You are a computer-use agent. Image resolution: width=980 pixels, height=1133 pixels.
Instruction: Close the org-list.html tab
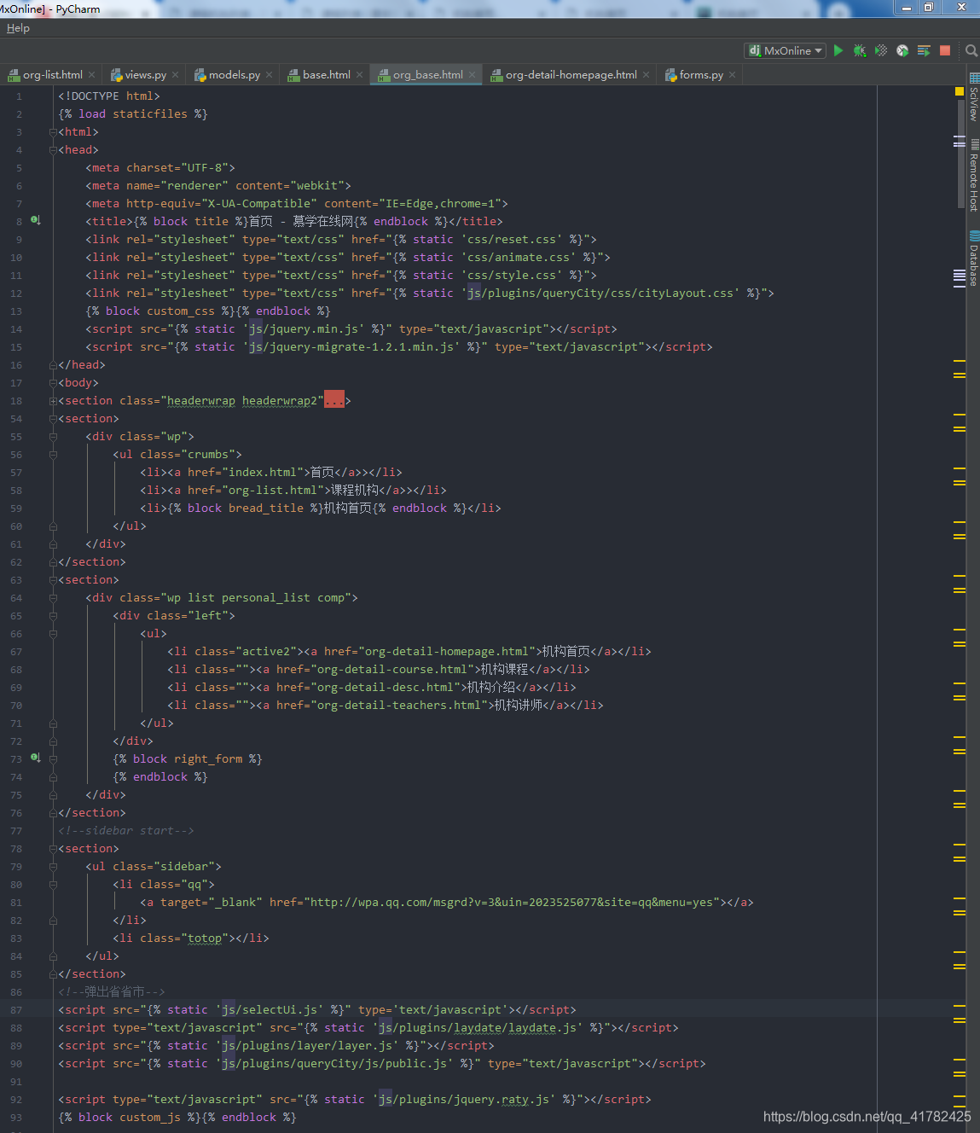pos(91,75)
